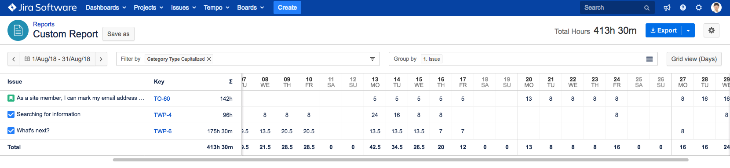Go to the previous date period arrow

click(14, 59)
